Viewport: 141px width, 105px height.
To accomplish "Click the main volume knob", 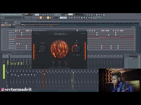I will 23,15.
